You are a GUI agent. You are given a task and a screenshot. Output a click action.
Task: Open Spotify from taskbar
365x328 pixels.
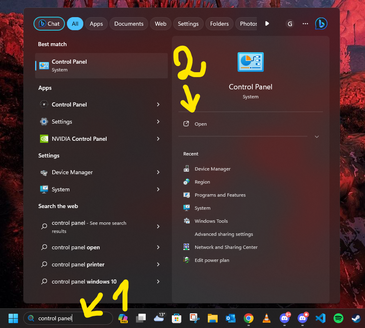tap(338, 318)
